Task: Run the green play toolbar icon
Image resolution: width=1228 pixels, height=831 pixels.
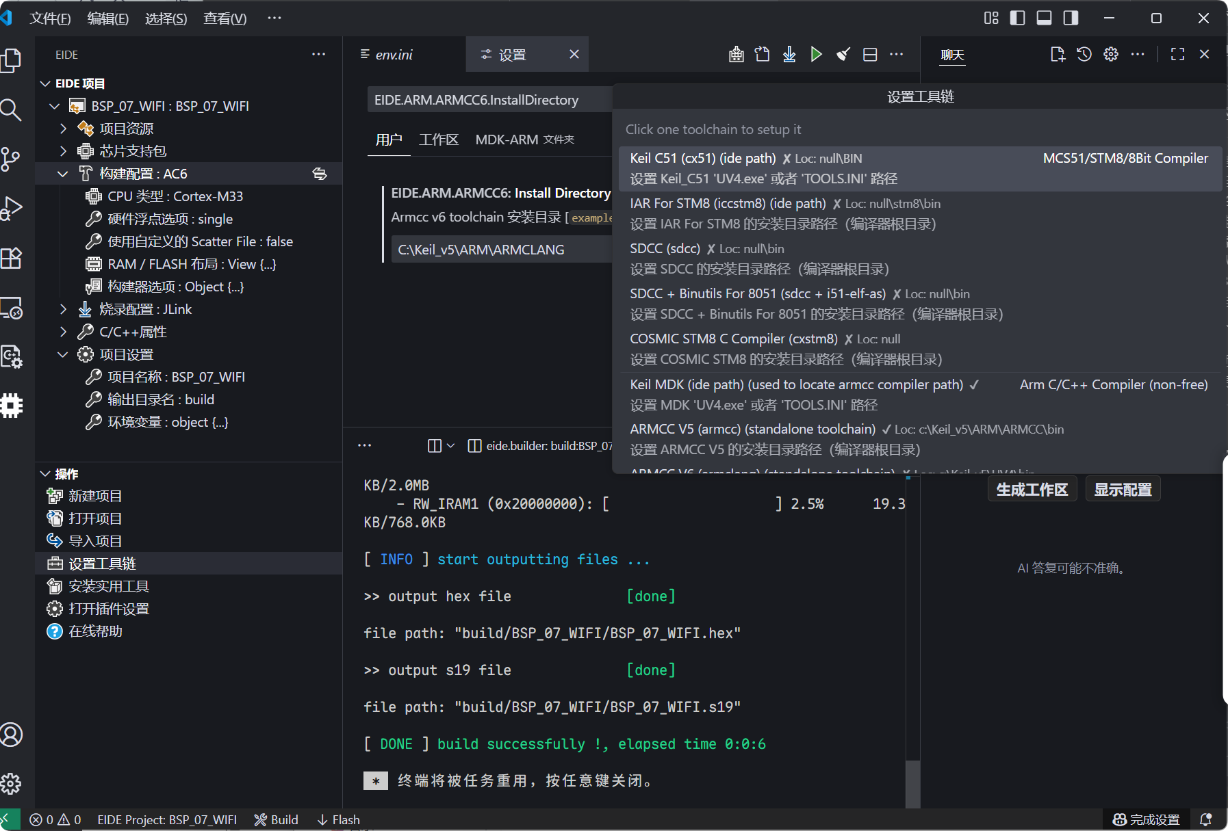Action: pyautogui.click(x=816, y=54)
